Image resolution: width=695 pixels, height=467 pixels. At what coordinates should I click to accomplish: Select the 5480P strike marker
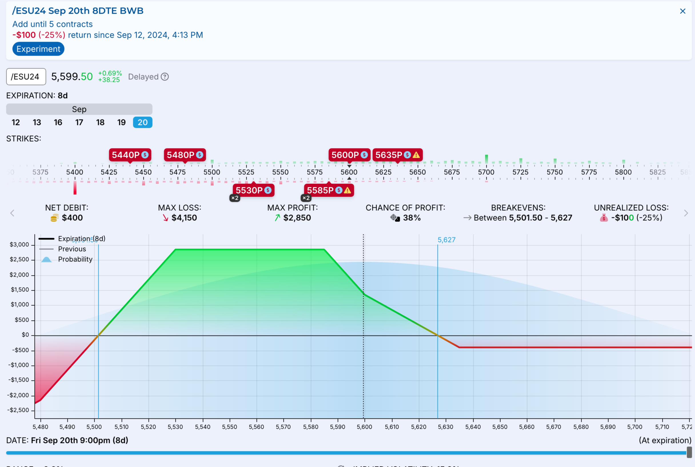coord(185,155)
